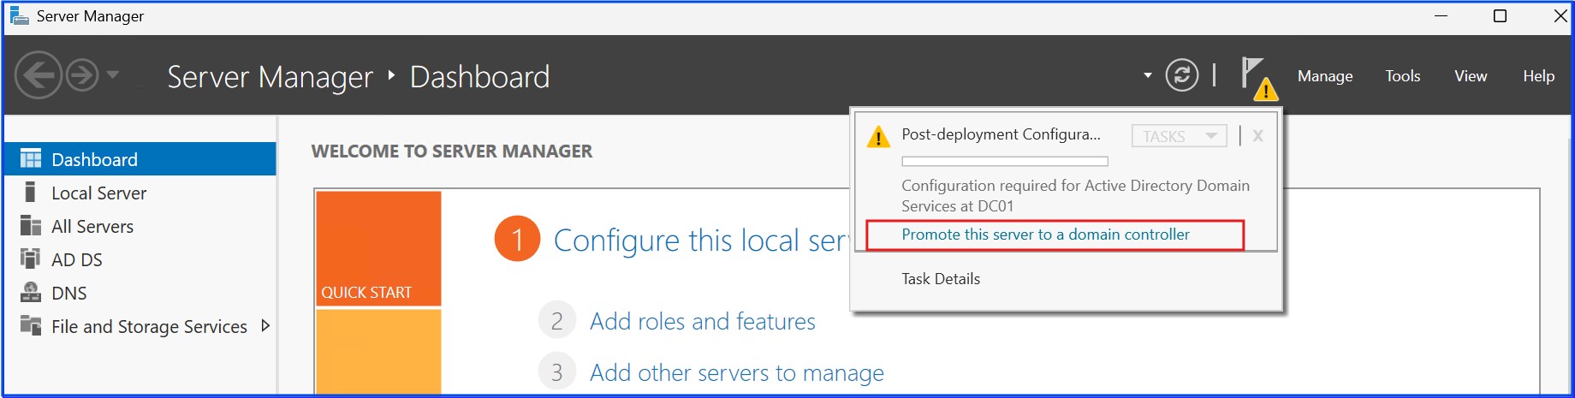
Task: Open Task Details in notification popup
Action: 941,279
